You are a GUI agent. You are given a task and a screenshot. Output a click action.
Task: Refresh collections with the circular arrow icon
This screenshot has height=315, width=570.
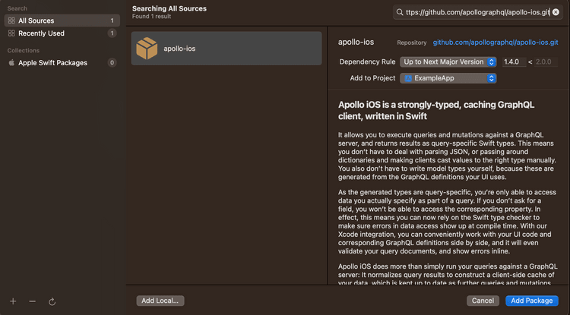pos(52,301)
